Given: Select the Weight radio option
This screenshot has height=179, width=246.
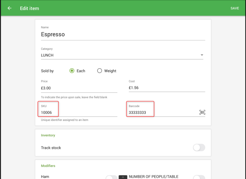Looking at the screenshot, I should 99,71.
